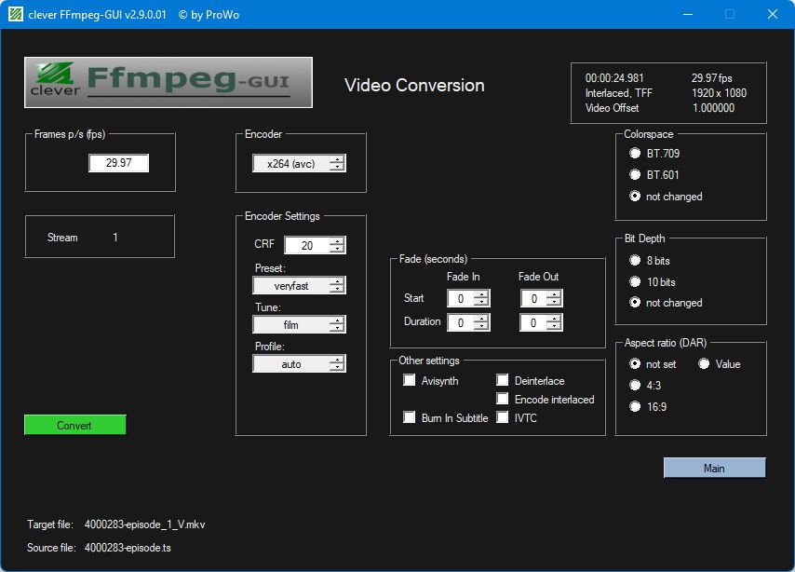Screen dimensions: 795x572
Task: Click the Interlaced, TFF info text
Action: coord(618,93)
